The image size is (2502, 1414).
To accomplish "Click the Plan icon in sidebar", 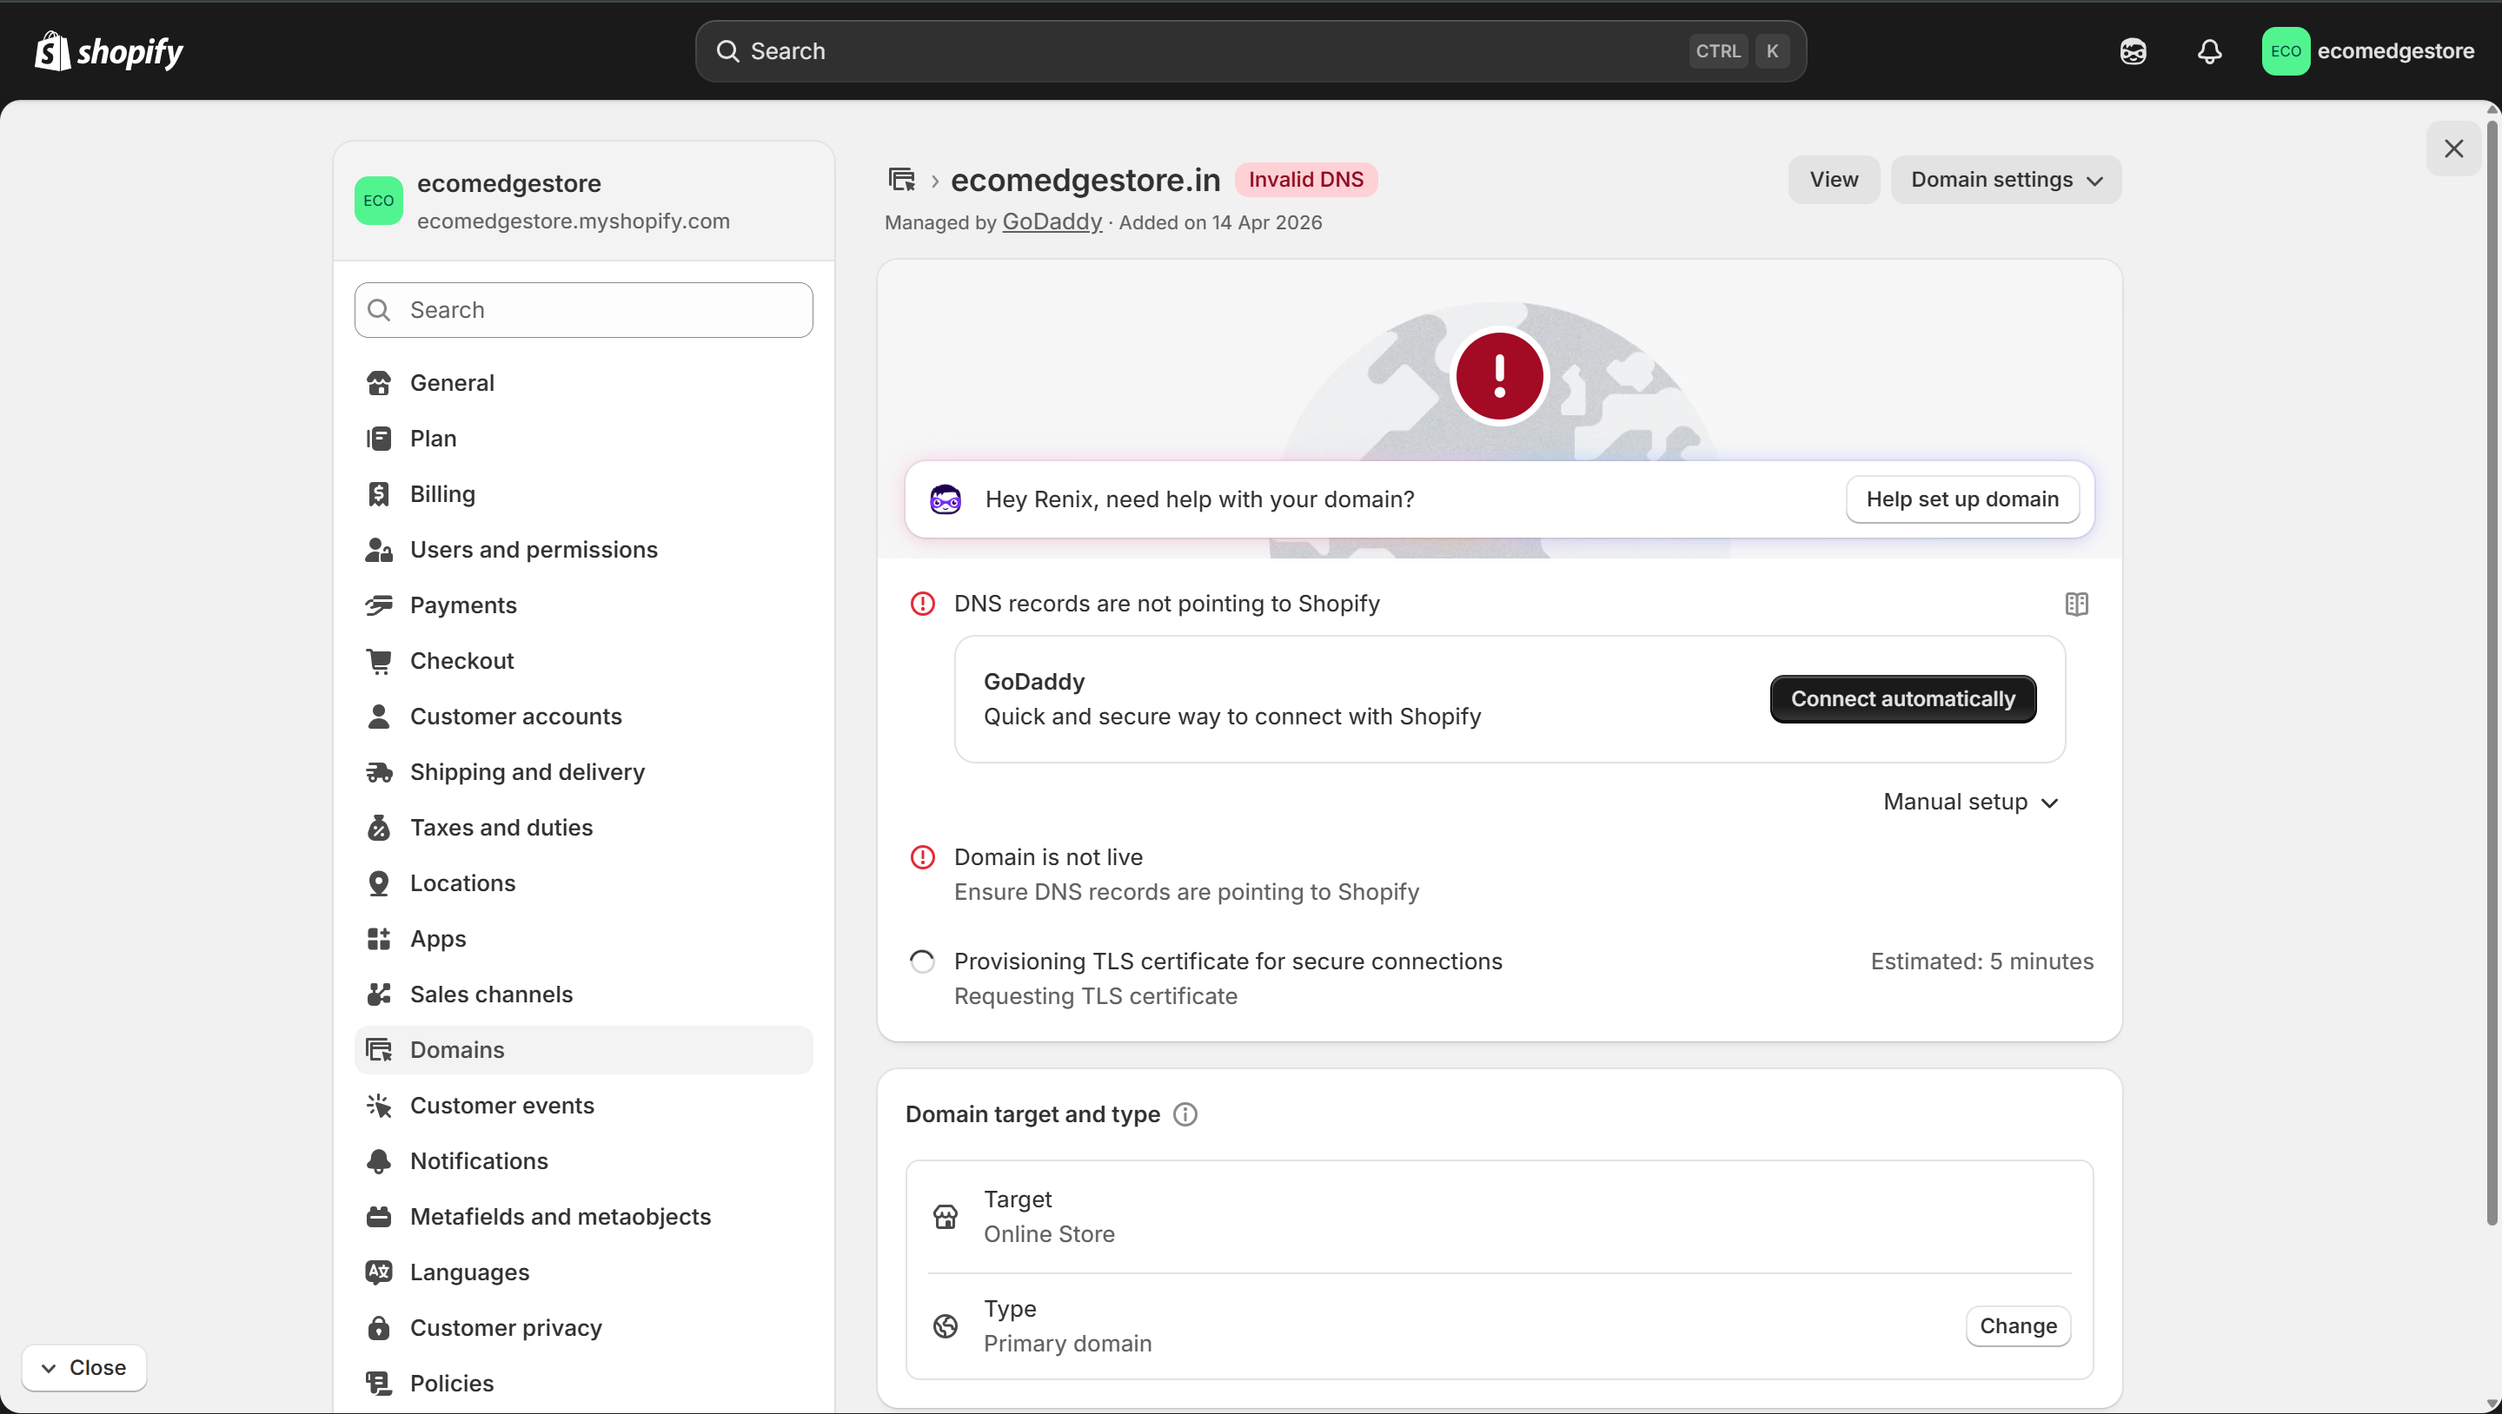I will [x=379, y=438].
